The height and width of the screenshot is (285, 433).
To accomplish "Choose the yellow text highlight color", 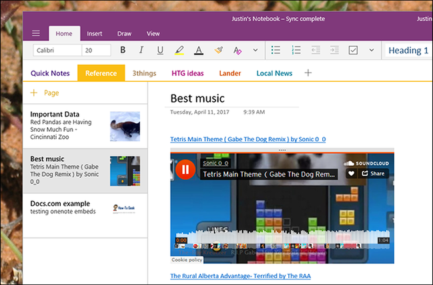I will tap(179, 50).
